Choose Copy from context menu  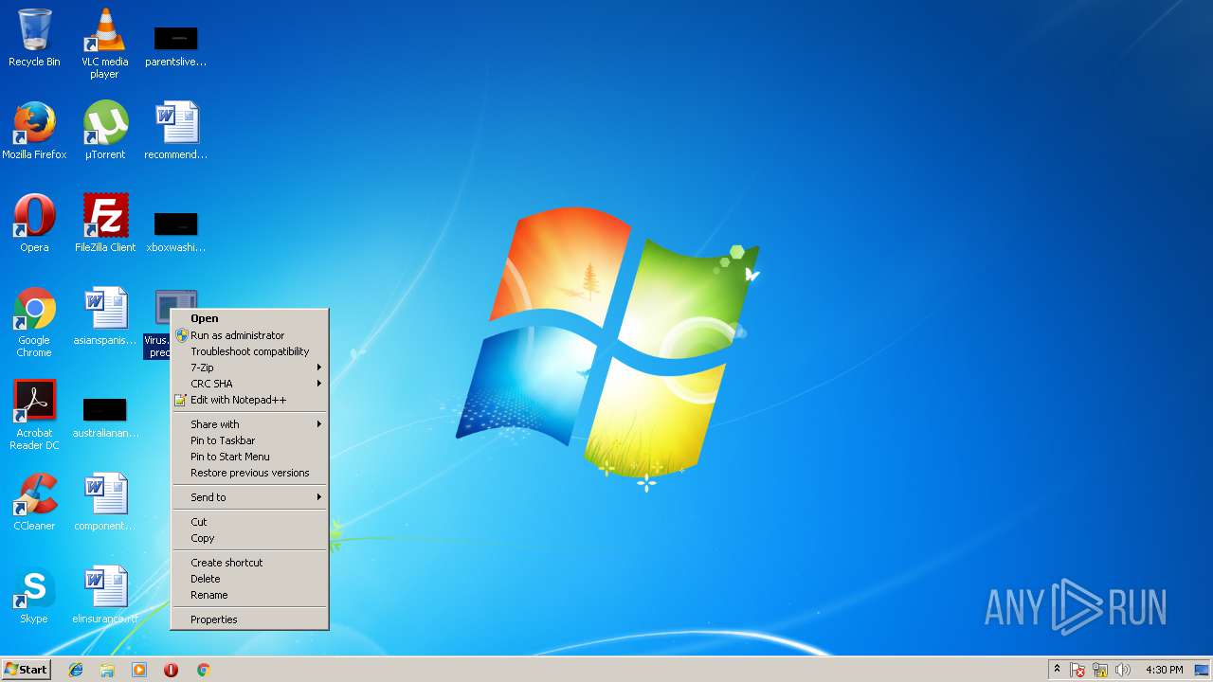click(250, 538)
